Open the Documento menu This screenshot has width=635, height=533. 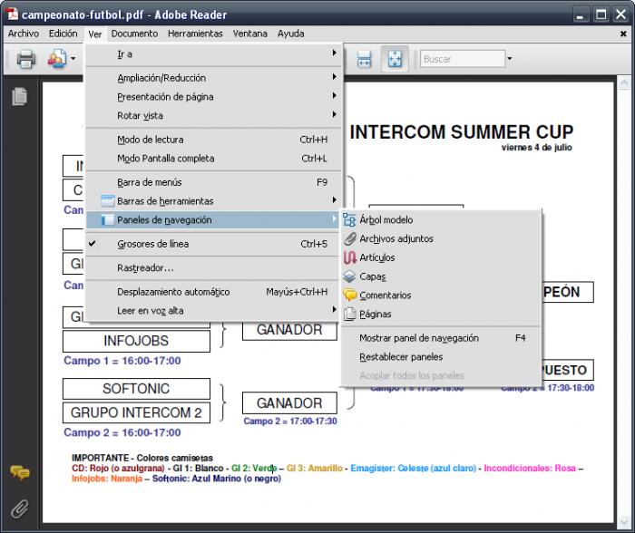tap(134, 34)
